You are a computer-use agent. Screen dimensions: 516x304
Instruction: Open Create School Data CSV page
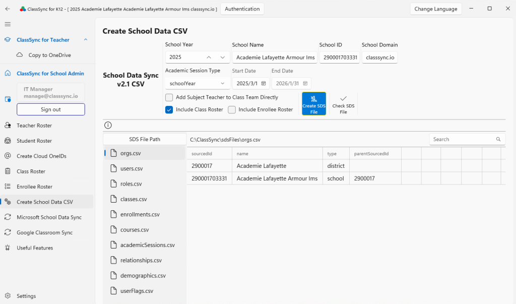(x=47, y=202)
